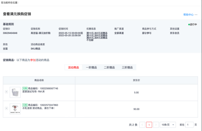Switch to the 活动商品 tab

tap(73, 67)
